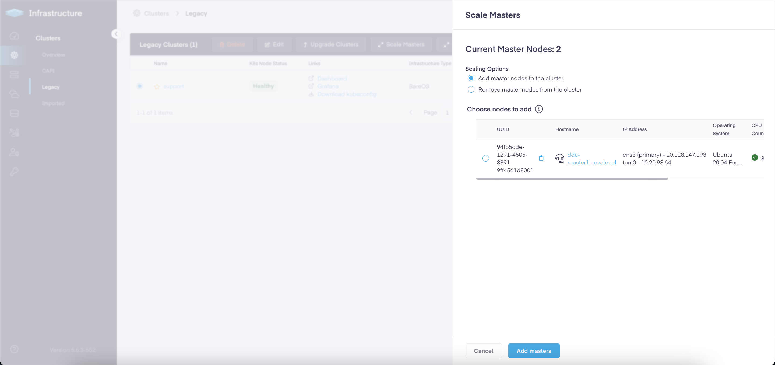The width and height of the screenshot is (775, 365).
Task: Click the Dashboard external link icon
Action: 311,78
